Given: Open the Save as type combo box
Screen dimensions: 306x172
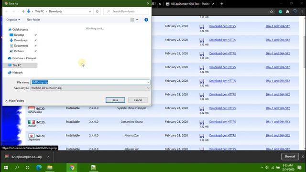Looking at the screenshot, I should 90,88.
